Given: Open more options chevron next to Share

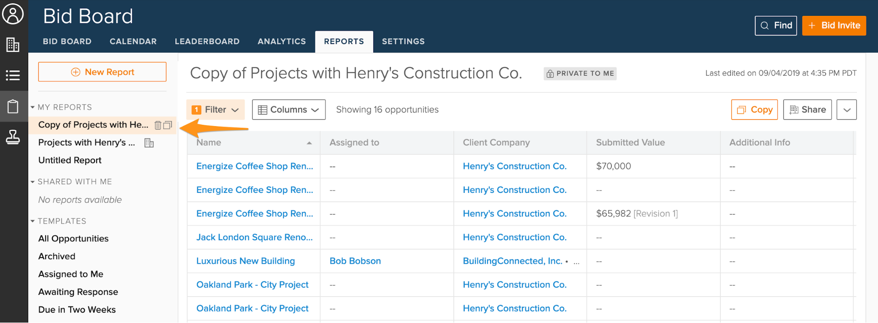Looking at the screenshot, I should (x=846, y=110).
